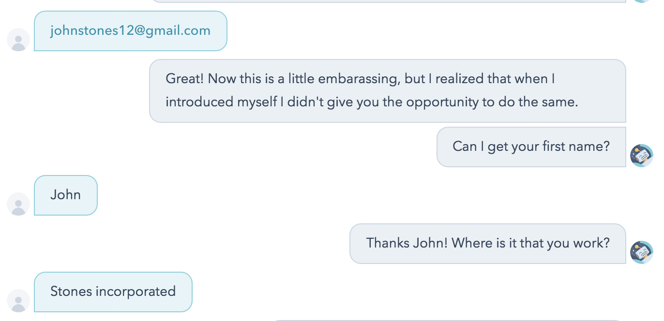Click the visitor avatar next to "John"

point(18,204)
